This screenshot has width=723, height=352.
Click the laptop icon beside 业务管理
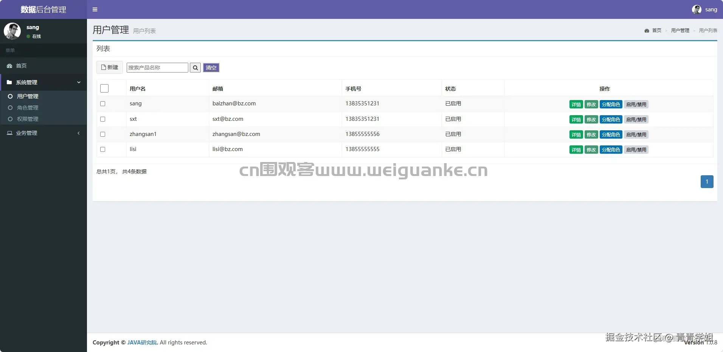(x=9, y=133)
